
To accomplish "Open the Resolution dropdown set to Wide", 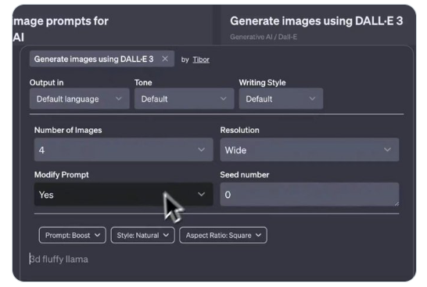I will click(x=310, y=150).
